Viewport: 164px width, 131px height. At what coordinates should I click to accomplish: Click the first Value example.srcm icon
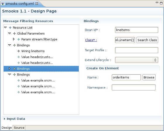tap(18, 80)
